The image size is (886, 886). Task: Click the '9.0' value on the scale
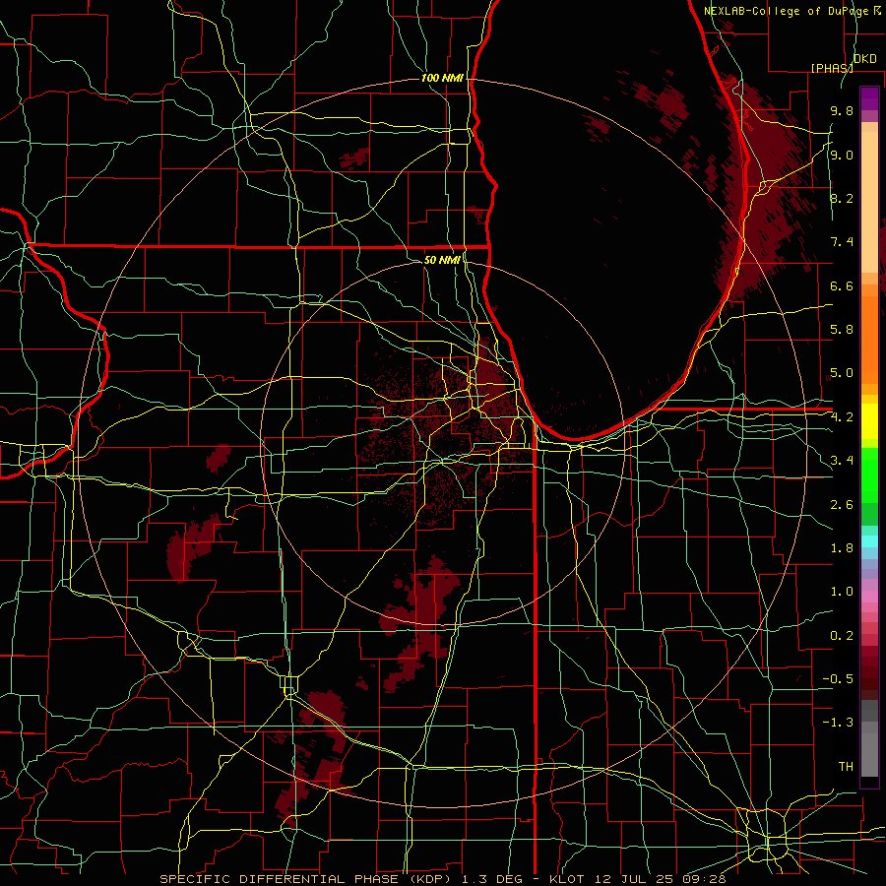[842, 156]
